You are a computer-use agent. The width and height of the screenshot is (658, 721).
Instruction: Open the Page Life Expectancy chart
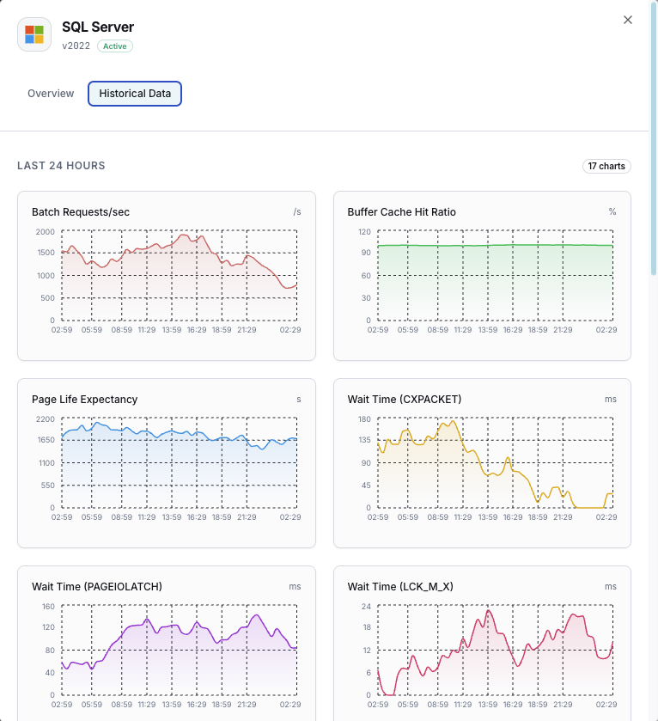(166, 462)
